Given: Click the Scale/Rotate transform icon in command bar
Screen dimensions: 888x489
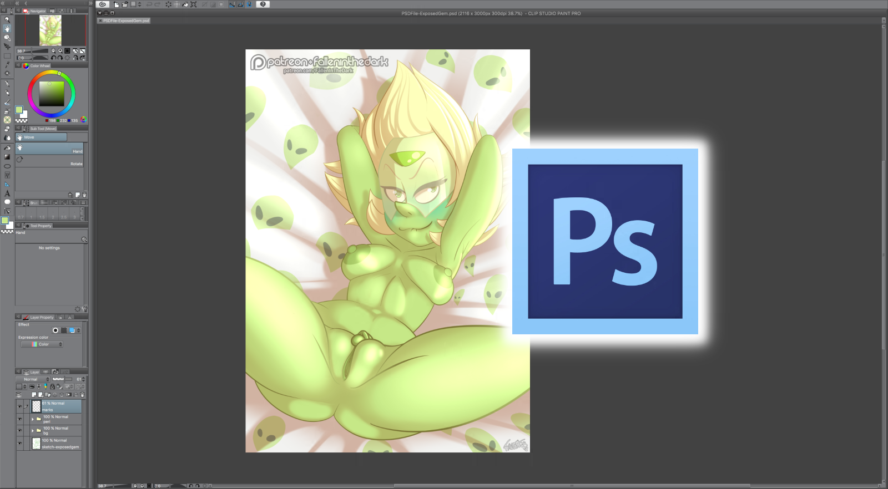Looking at the screenshot, I should pos(194,4).
